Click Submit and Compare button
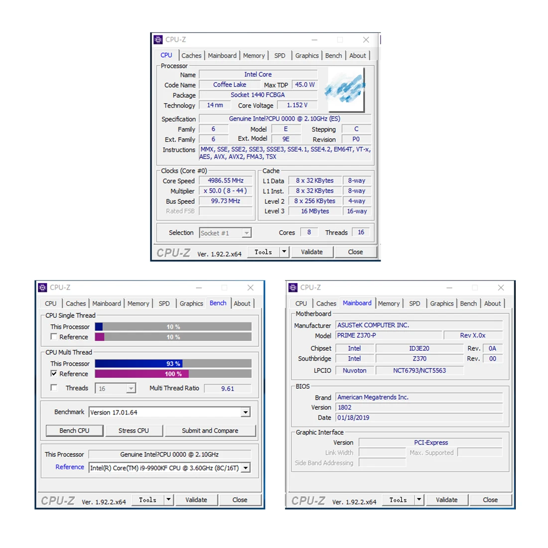The width and height of the screenshot is (548, 548). (210, 430)
